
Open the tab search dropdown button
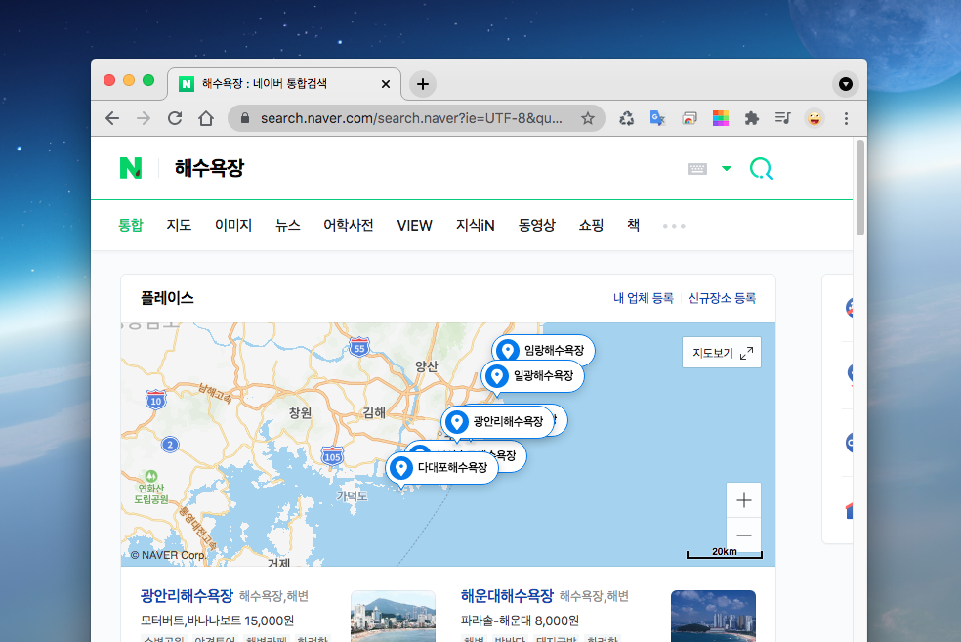tap(846, 84)
